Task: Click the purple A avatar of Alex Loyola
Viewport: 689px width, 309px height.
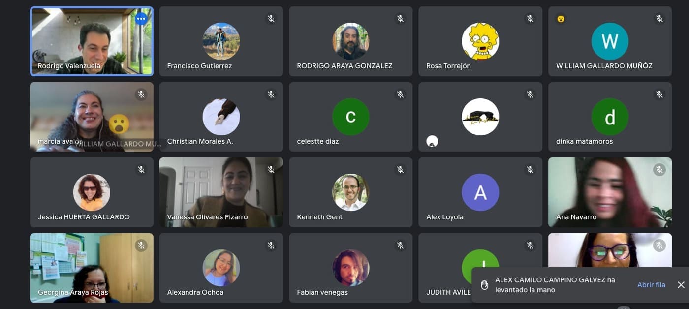Action: (480, 192)
